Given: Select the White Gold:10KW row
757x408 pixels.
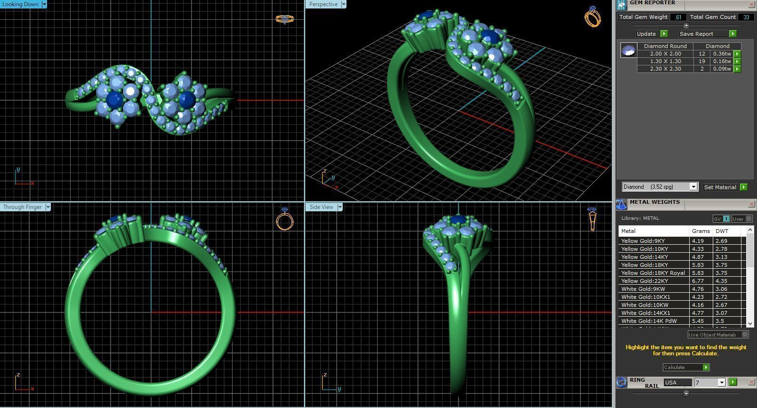Looking at the screenshot, I should [682, 305].
